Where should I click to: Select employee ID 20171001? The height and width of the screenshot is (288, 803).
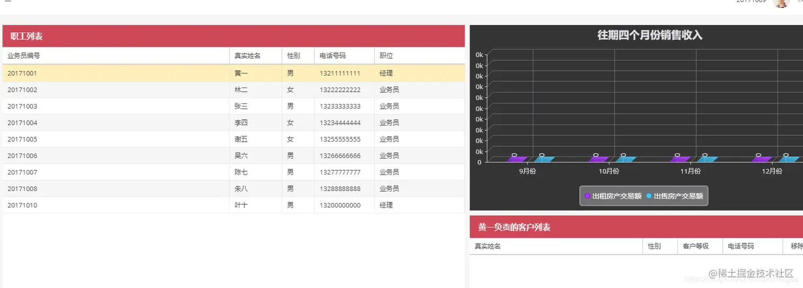pyautogui.click(x=22, y=73)
